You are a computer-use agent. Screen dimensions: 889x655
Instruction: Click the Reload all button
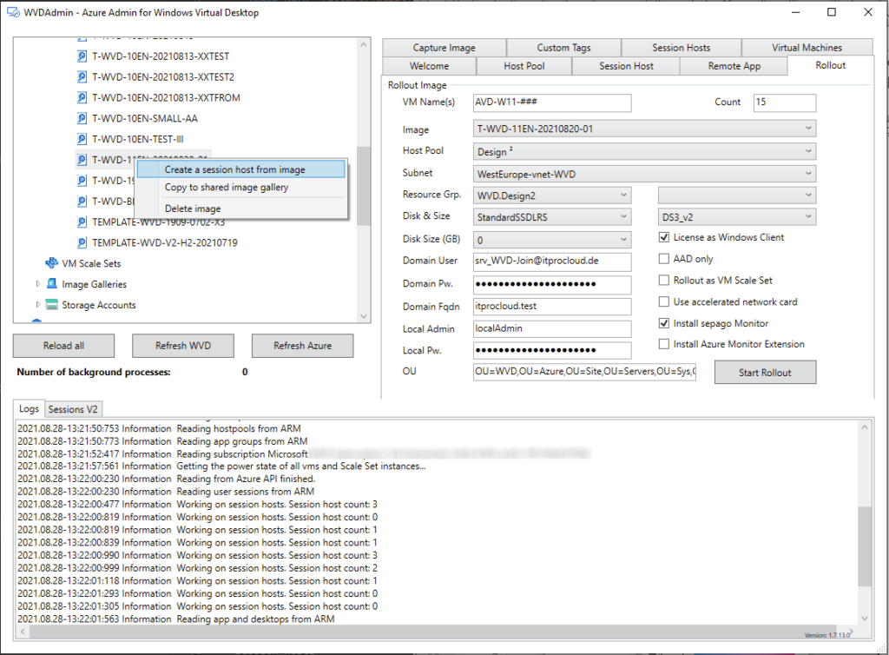[63, 346]
